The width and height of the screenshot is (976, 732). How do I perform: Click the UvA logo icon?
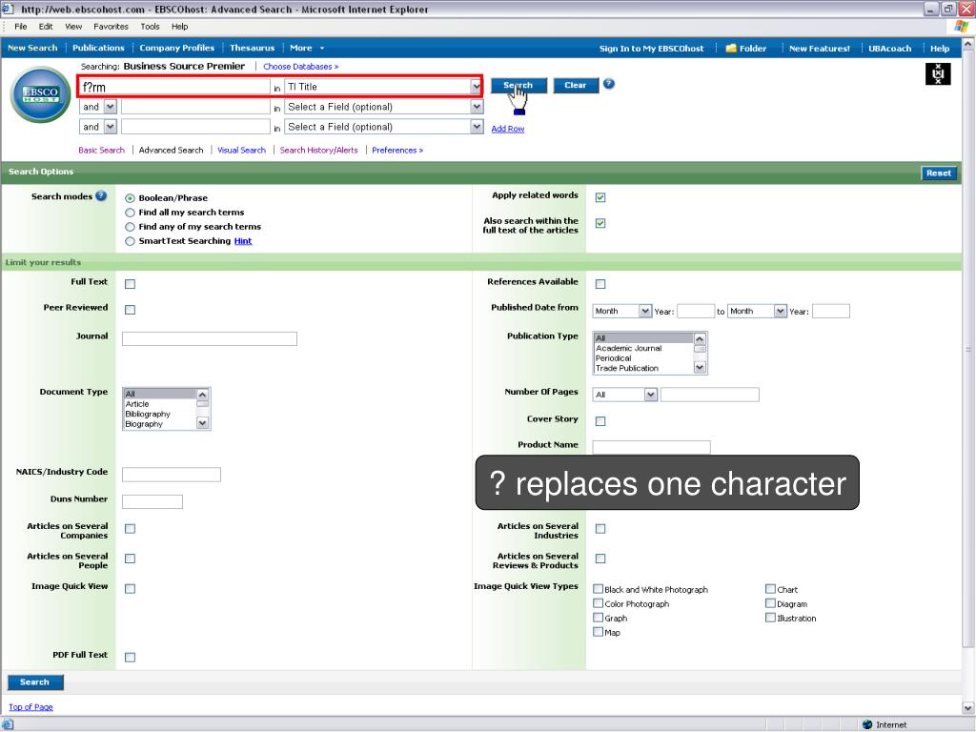click(x=938, y=74)
